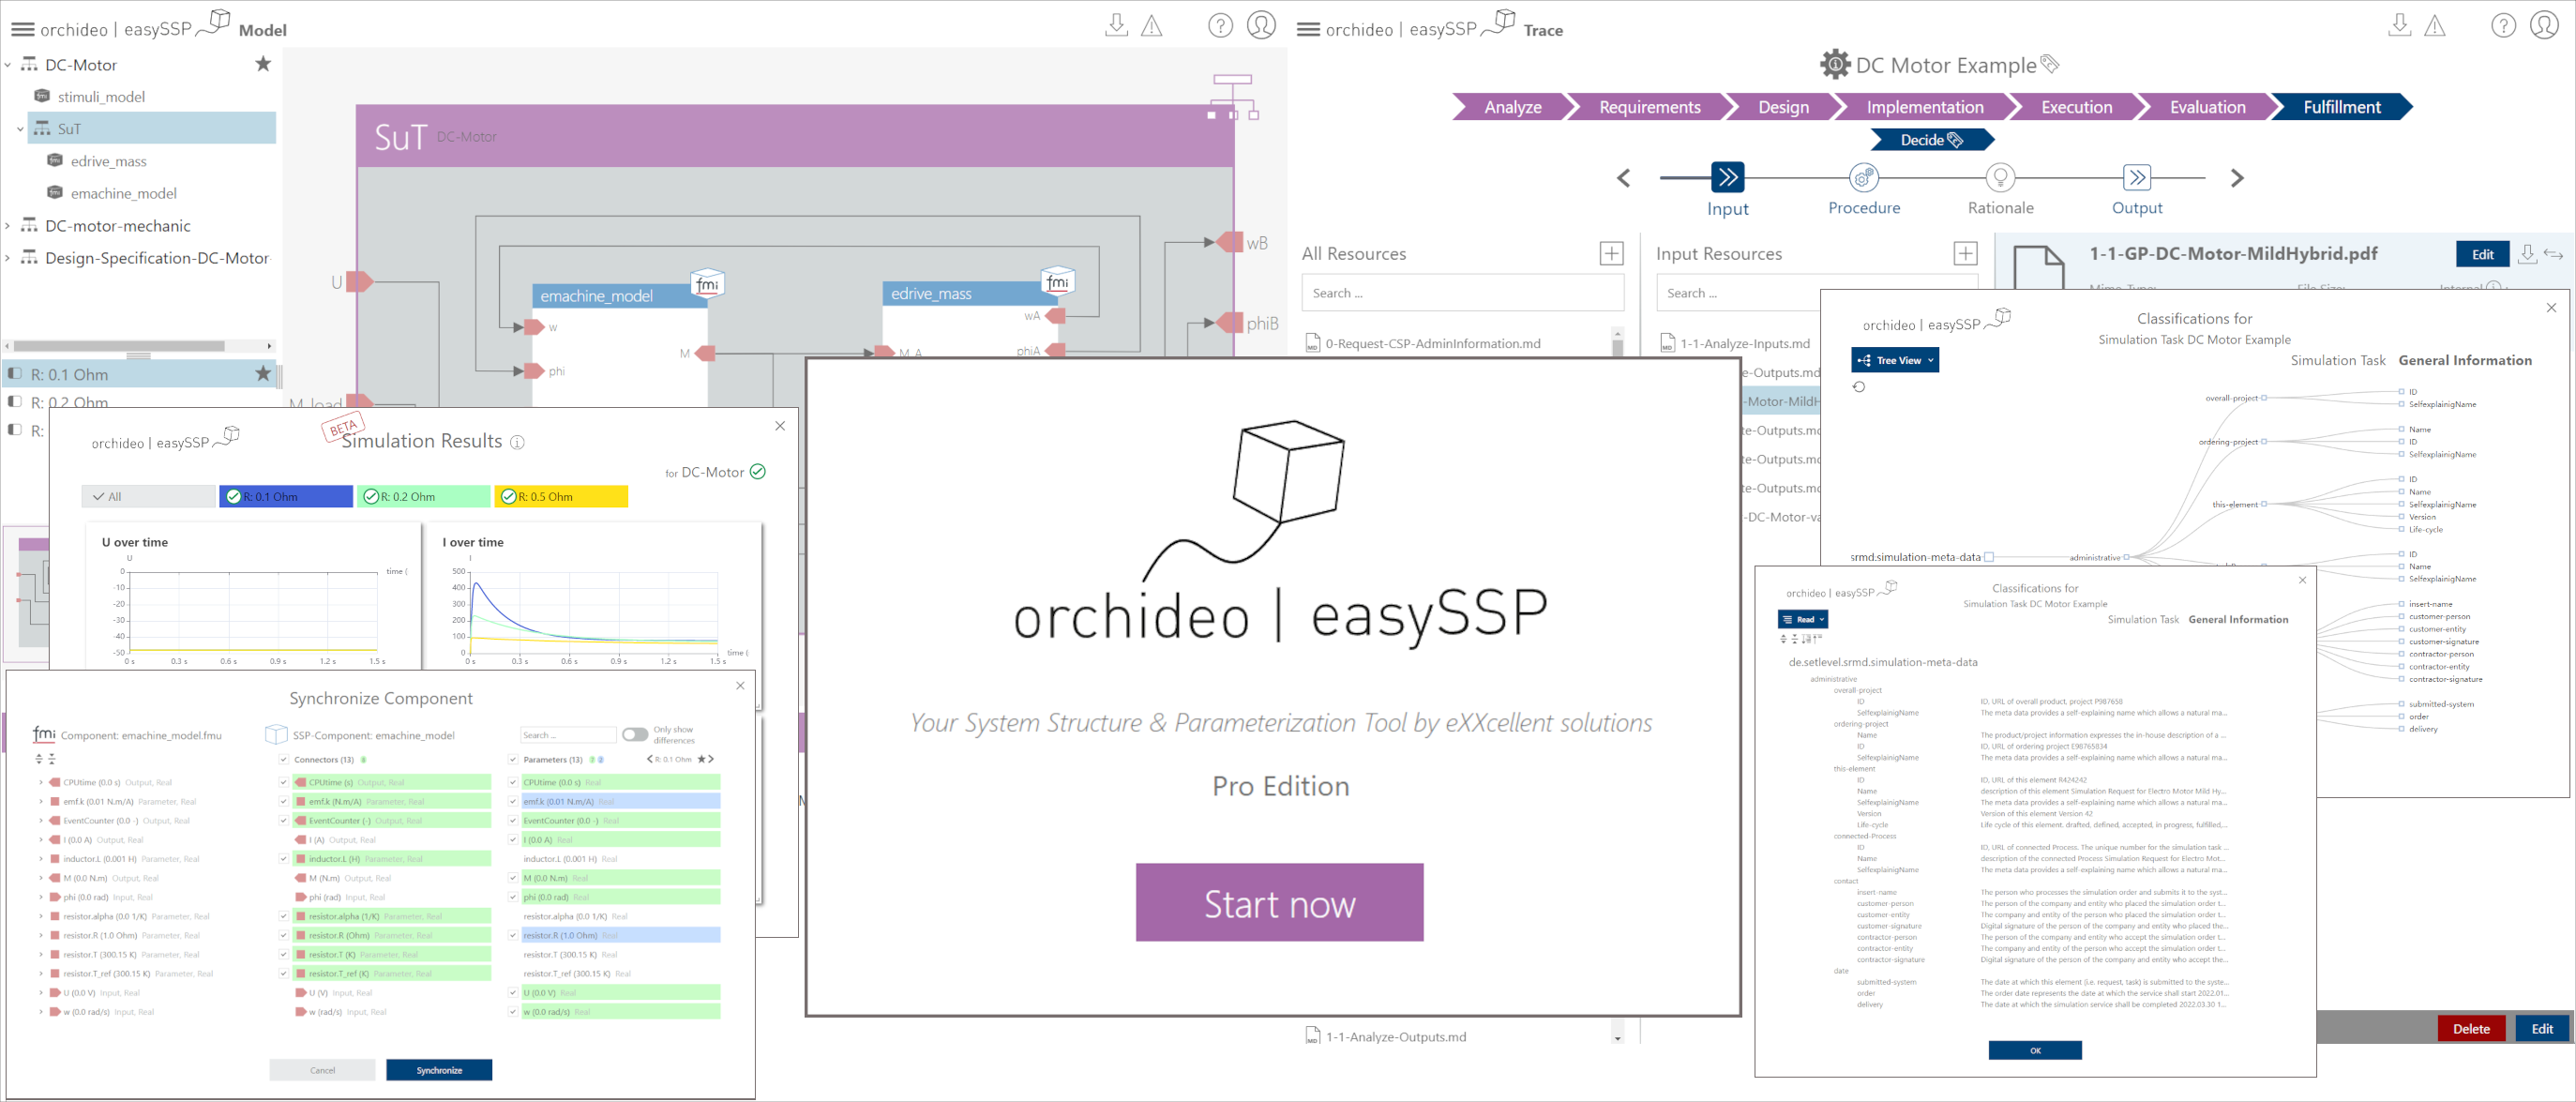Select Execution phase tab
Screen dimensions: 2576x1102
tap(2076, 107)
